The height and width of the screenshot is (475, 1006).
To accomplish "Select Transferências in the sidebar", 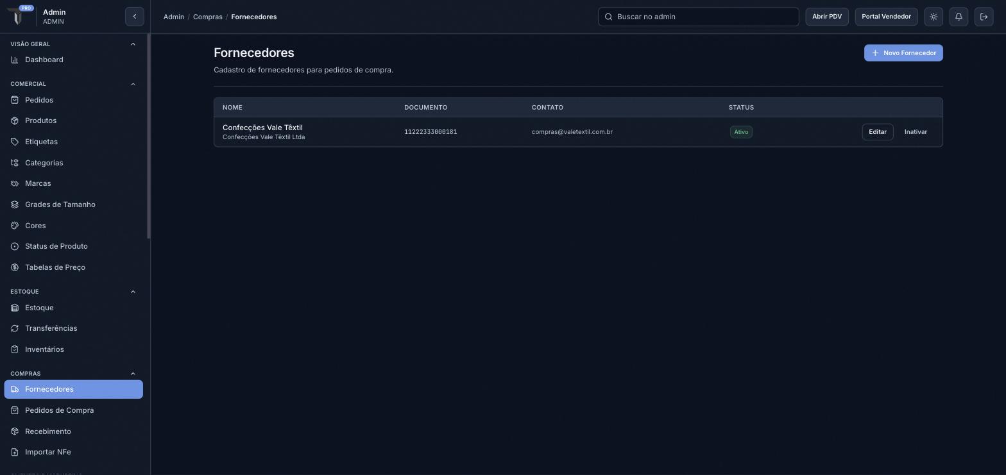I will [x=73, y=328].
